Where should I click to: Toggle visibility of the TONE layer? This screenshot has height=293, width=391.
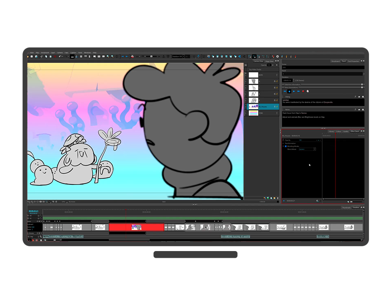pyautogui.click(x=246, y=113)
